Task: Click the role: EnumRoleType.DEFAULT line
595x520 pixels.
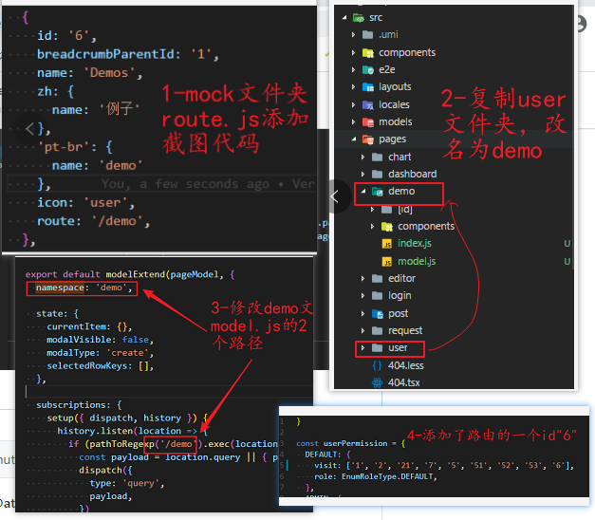Action: 376,476
